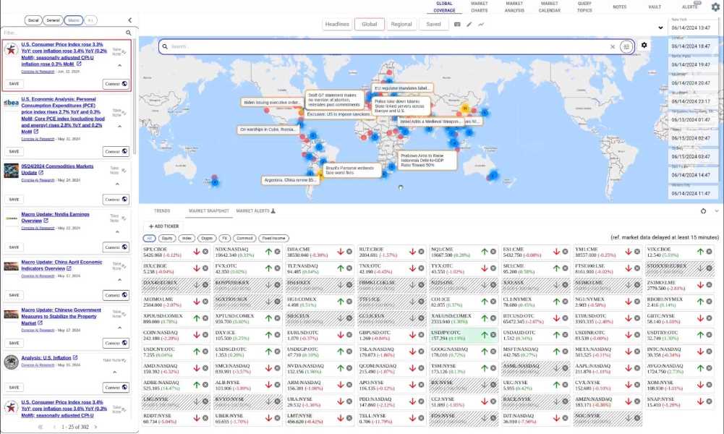Switch to the Market Charts tab

(480, 8)
